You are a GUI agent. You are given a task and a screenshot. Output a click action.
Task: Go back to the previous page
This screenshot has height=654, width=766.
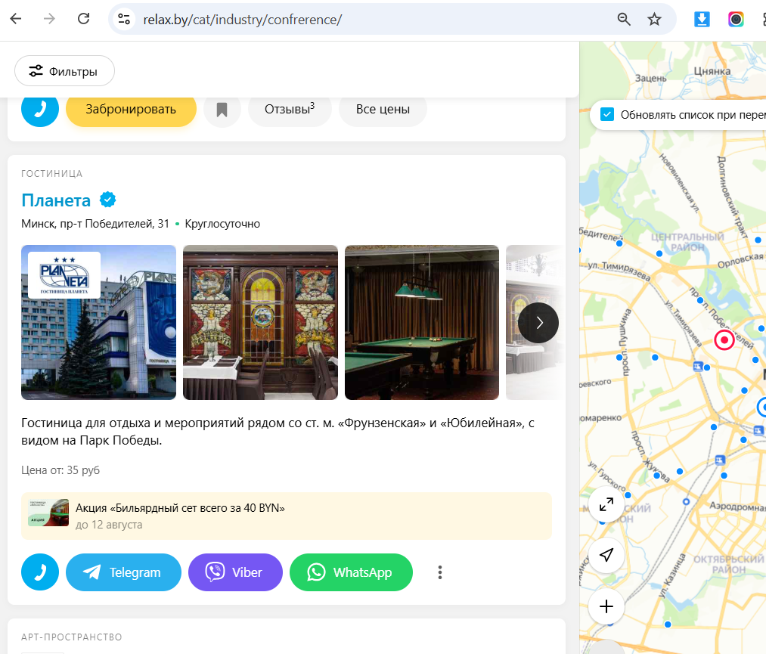coord(16,19)
